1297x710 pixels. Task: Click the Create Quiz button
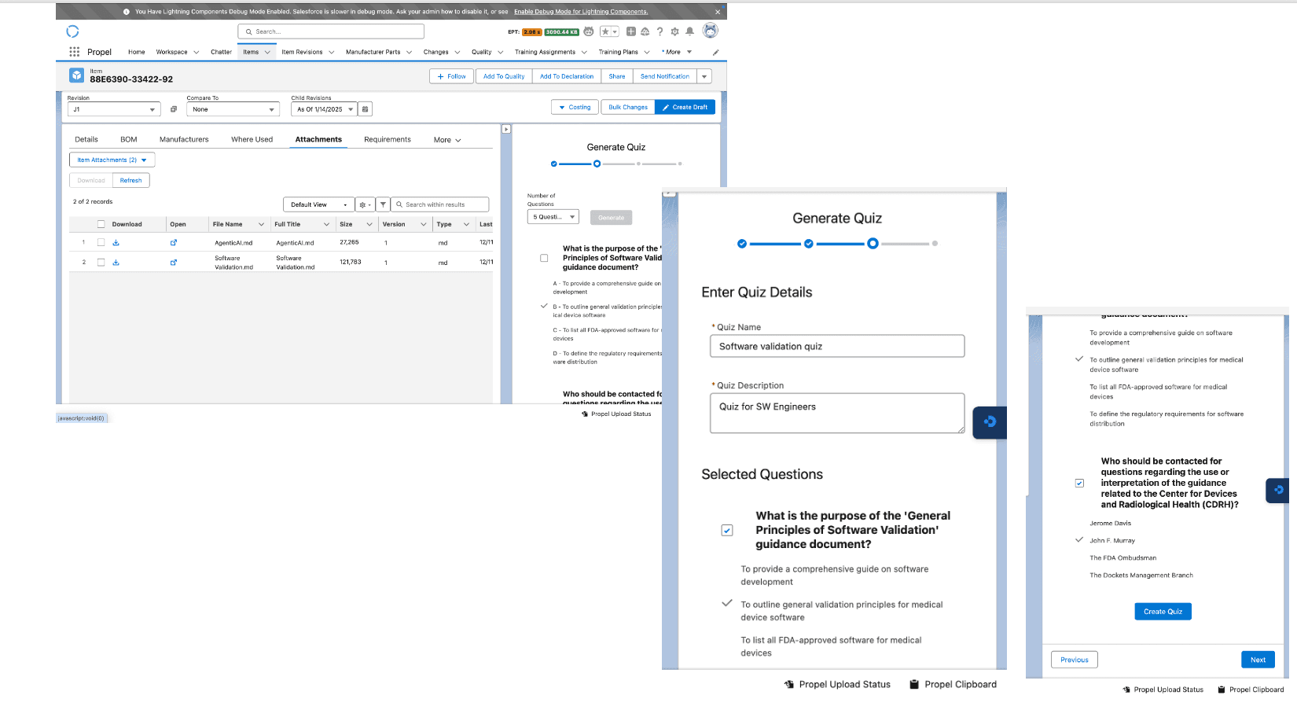click(1163, 612)
